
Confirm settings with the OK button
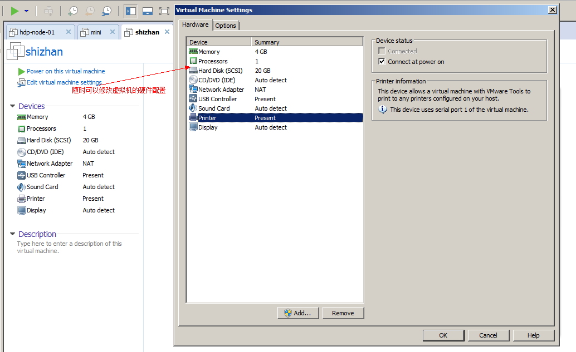443,335
